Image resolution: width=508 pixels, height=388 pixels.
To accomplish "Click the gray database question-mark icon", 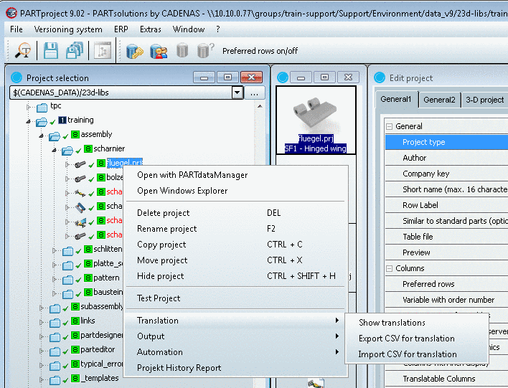I will (x=205, y=50).
